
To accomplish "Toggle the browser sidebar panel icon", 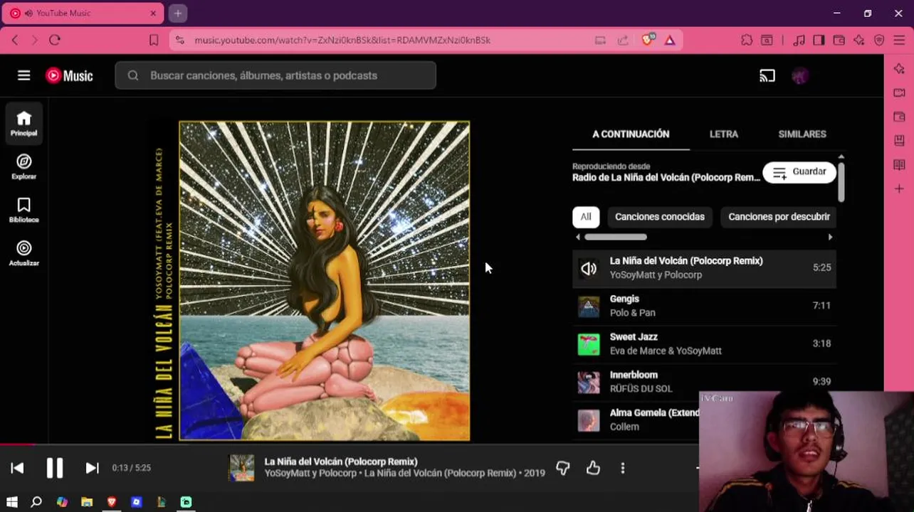I will (819, 41).
